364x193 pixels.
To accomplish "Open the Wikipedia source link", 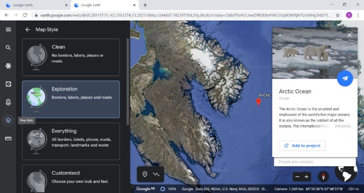I will pyautogui.click(x=343, y=126).
